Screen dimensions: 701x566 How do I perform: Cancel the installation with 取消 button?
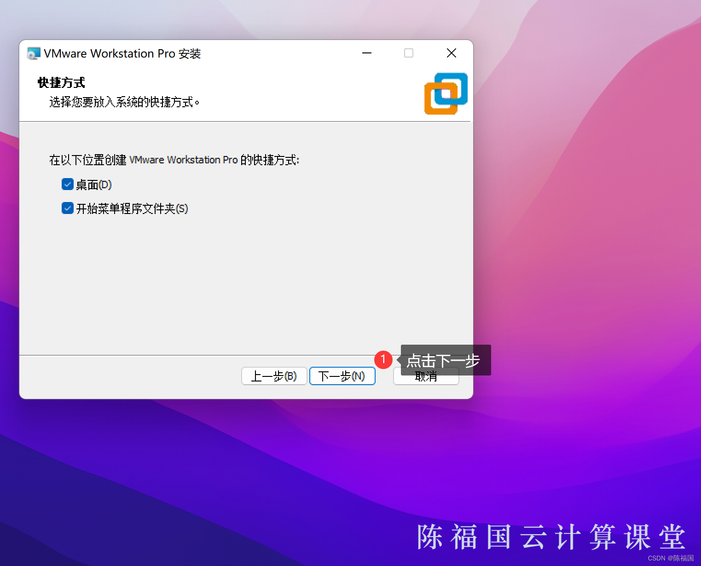(x=426, y=377)
